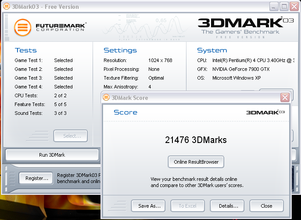Save results with Save As button

(x=148, y=206)
